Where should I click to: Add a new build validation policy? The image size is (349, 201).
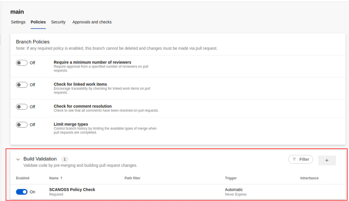point(327,160)
